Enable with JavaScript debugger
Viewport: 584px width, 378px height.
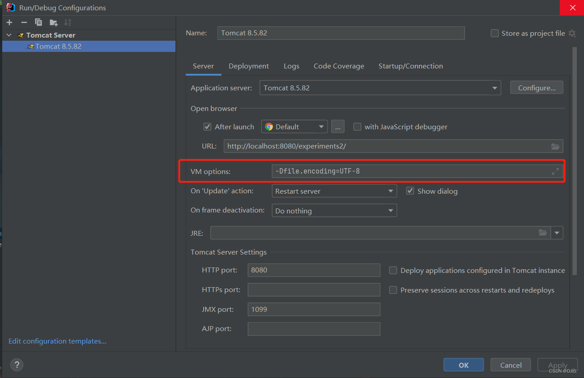pyautogui.click(x=357, y=127)
